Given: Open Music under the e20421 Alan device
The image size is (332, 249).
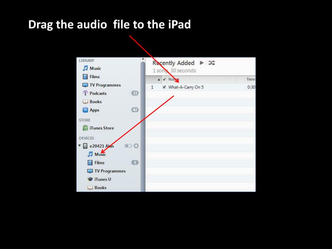Looking at the screenshot, I should [97, 154].
